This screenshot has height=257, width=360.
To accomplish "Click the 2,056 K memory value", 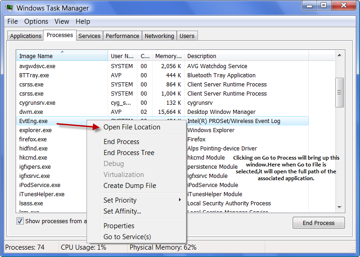I will pyautogui.click(x=171, y=66).
